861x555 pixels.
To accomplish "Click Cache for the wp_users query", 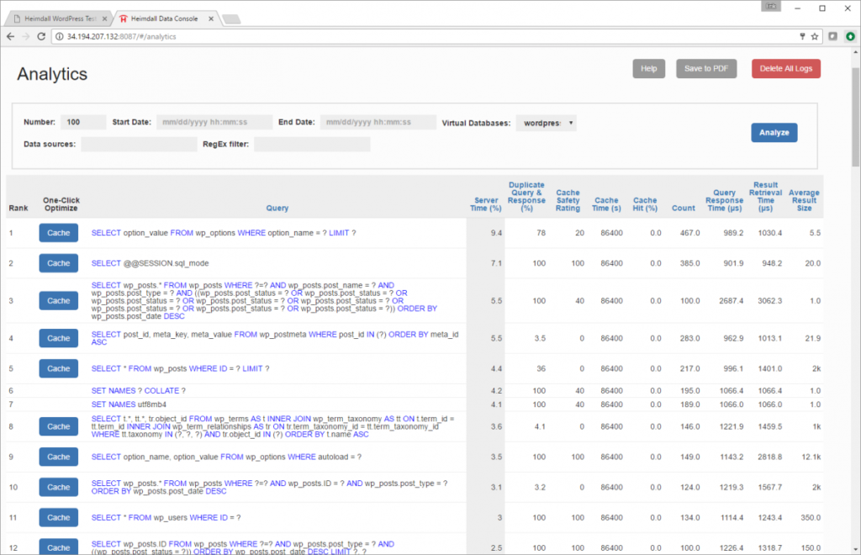I will 58,517.
